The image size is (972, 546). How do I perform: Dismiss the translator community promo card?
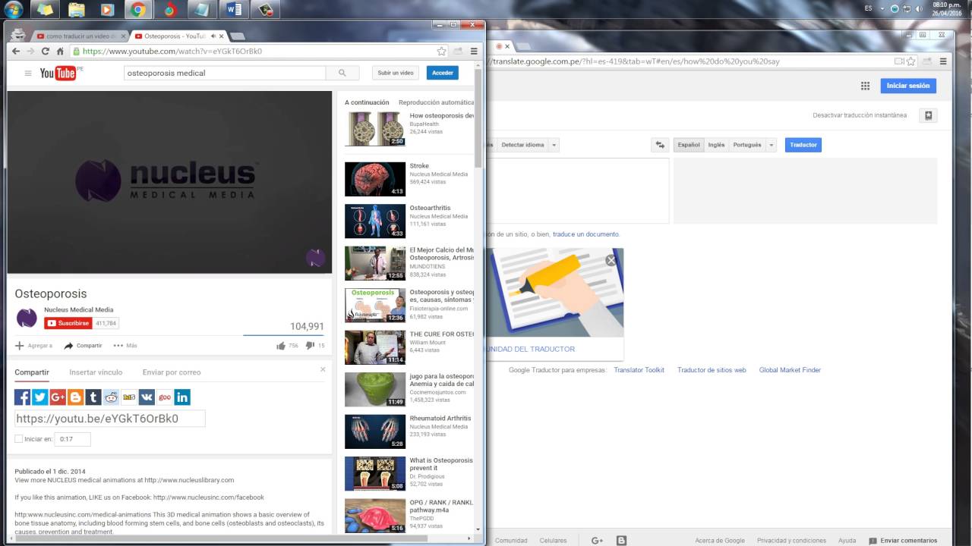[x=611, y=260]
